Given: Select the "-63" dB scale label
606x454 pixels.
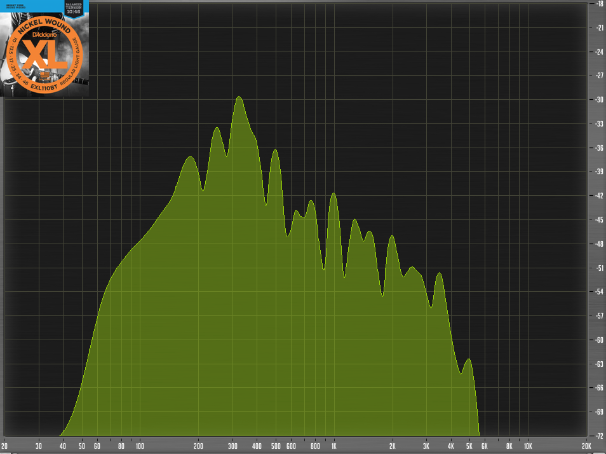Looking at the screenshot, I should [599, 364].
